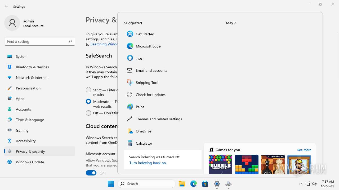Open Network & internet settings
This screenshot has height=190, width=339.
tap(40, 78)
